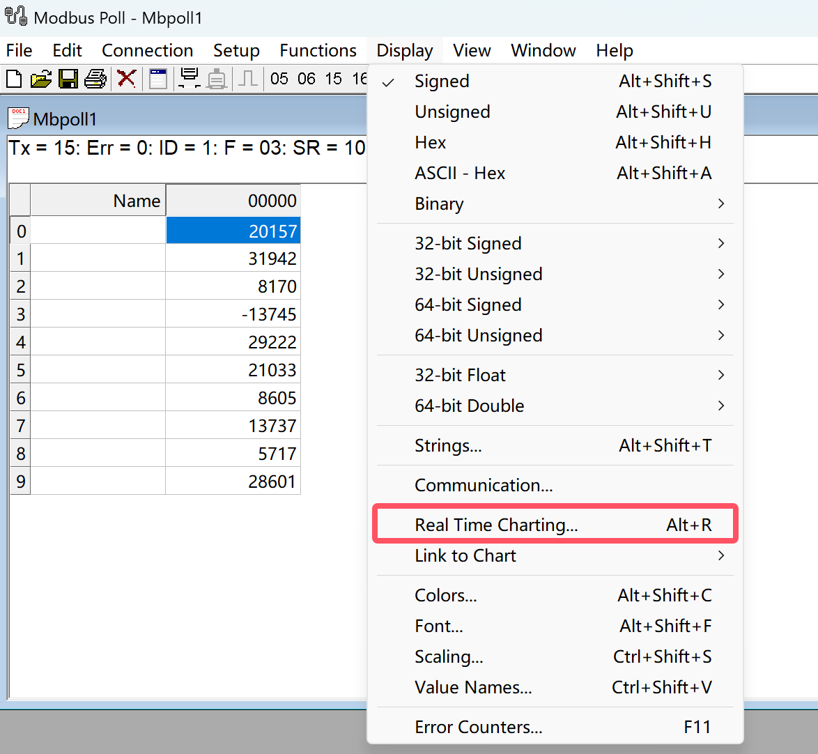Close the Display menu via its title
This screenshot has width=818, height=754.
[x=405, y=51]
